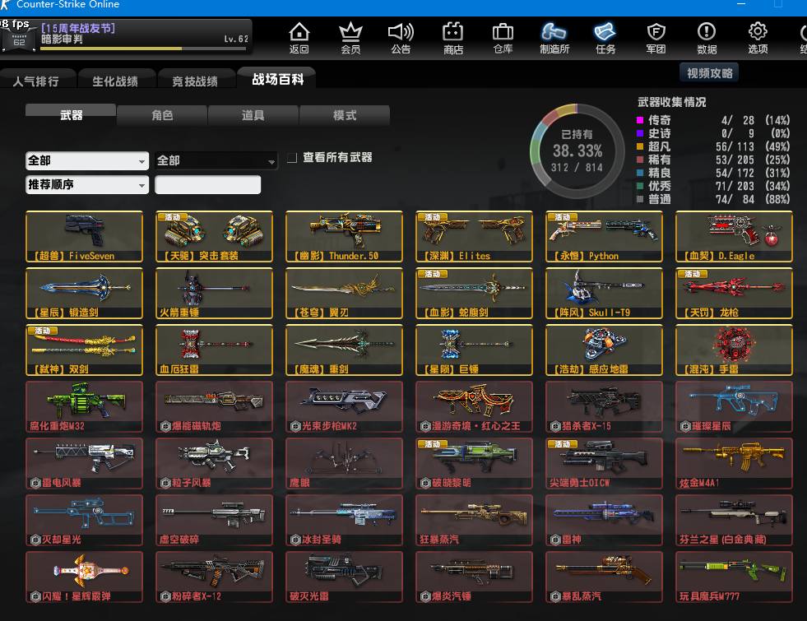Open the 【深渊】Elites weapon card
Screen dimensions: 807x621
(474, 237)
